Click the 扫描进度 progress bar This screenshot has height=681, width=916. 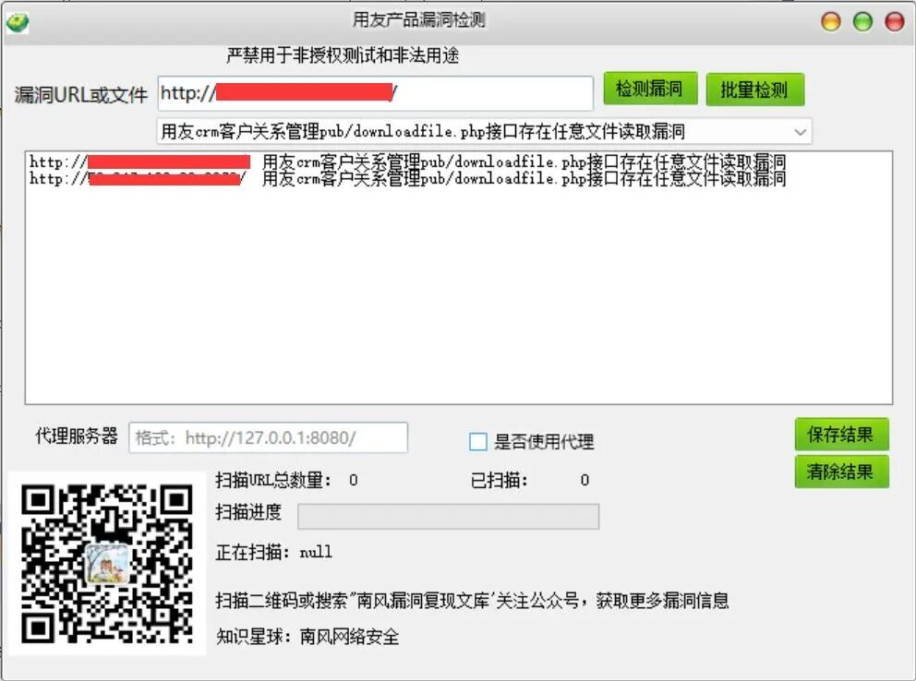click(x=448, y=517)
